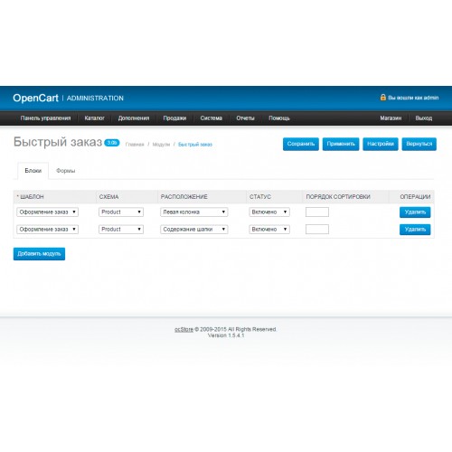Click the version badge next to Быстрый заказ

tap(112, 143)
